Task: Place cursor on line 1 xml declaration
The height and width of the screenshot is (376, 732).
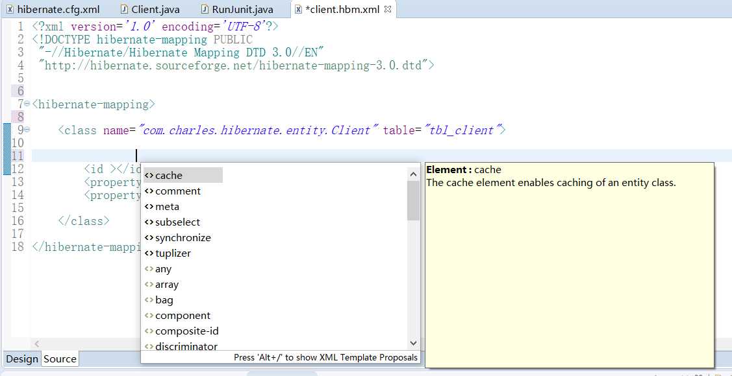Action: coord(155,27)
